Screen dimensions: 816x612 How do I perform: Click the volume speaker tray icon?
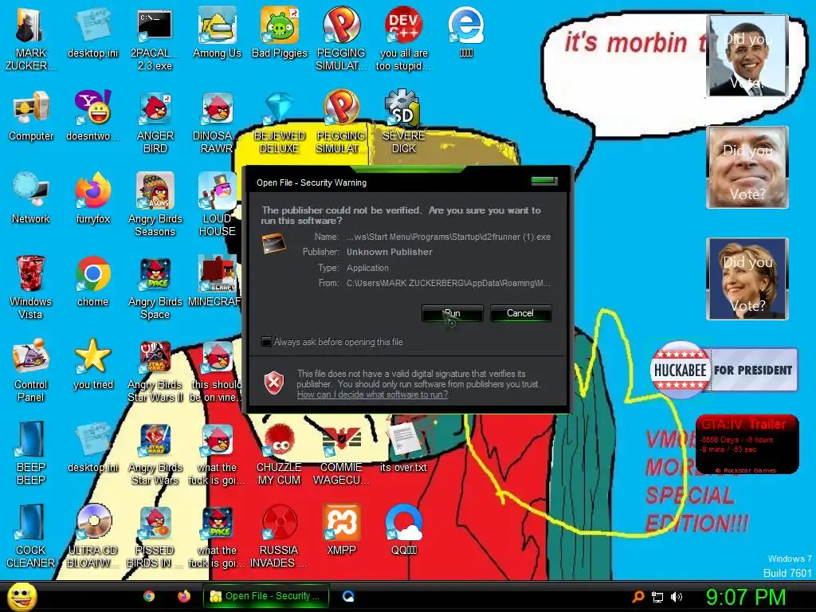pyautogui.click(x=677, y=597)
